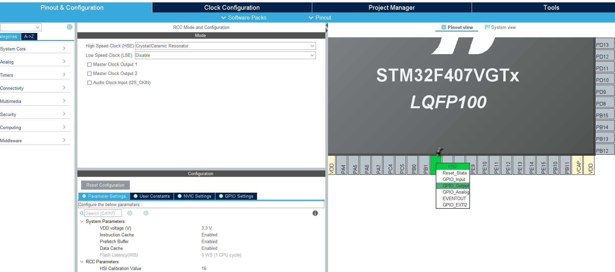Click the Pinout view chip icon
This screenshot has height=272, width=615.
pos(444,27)
